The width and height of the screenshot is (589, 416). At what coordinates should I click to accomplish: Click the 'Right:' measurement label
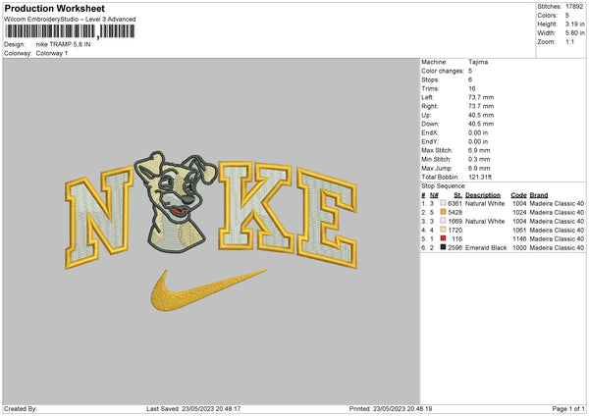pyautogui.click(x=429, y=106)
